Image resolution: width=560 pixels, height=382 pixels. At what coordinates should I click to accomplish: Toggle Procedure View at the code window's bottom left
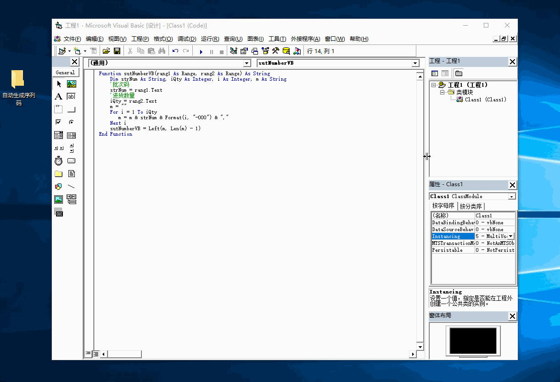click(x=89, y=354)
